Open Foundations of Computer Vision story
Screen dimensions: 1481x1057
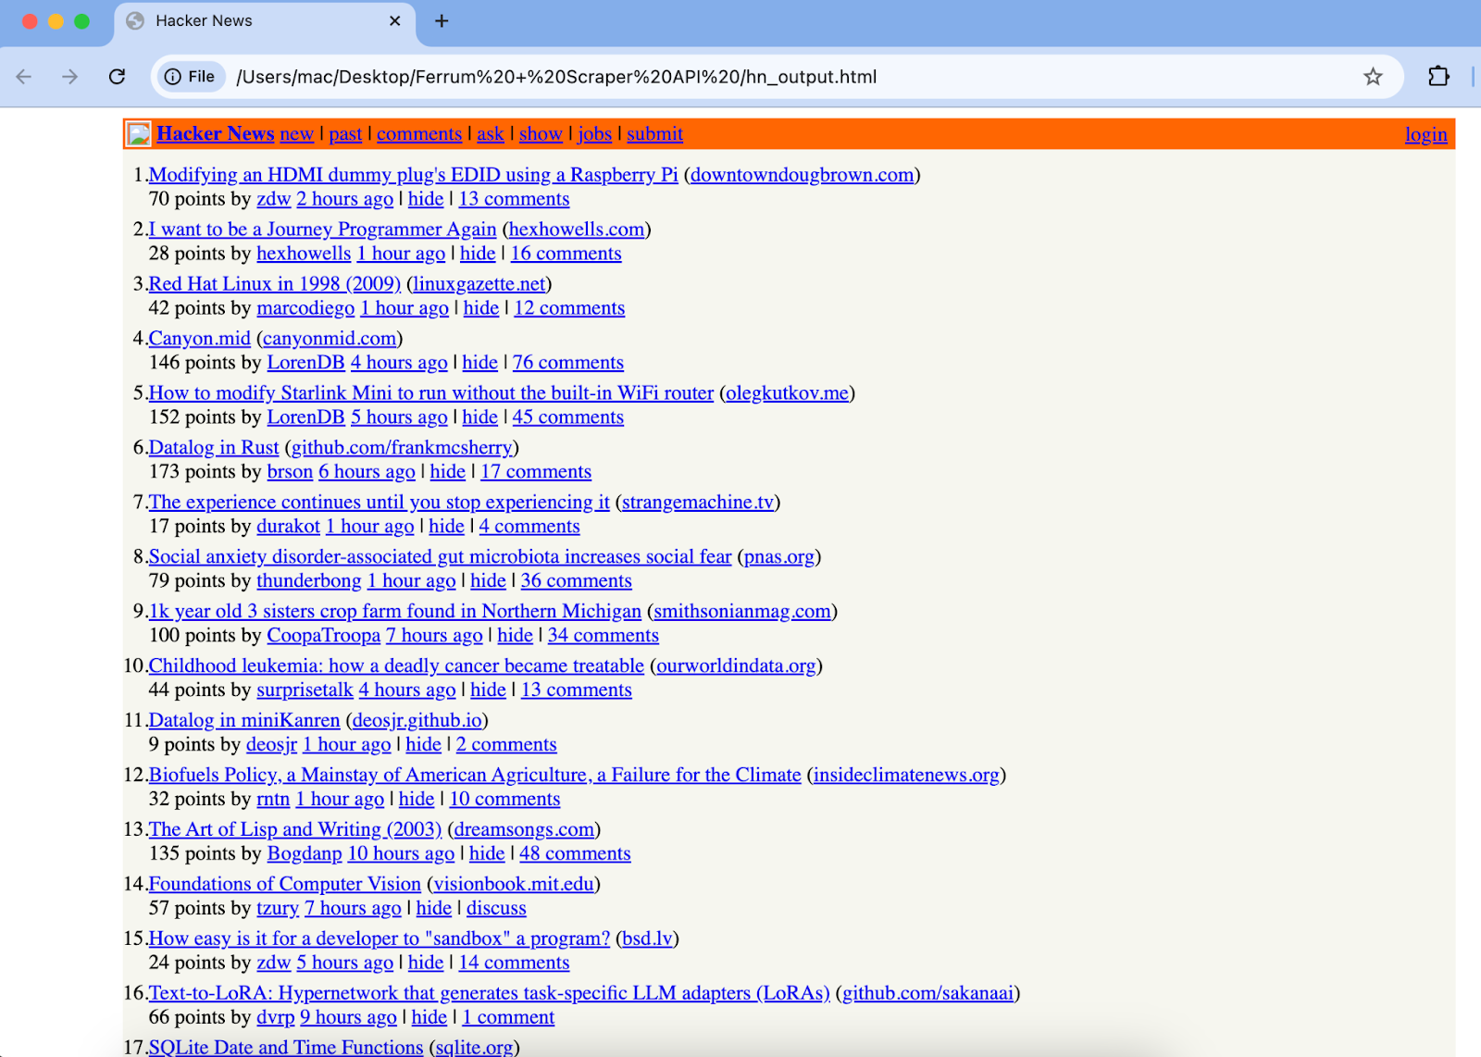[x=285, y=884]
